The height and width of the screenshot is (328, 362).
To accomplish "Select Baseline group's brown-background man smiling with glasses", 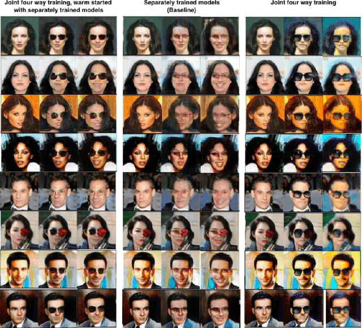I will pyautogui.click(x=221, y=308).
